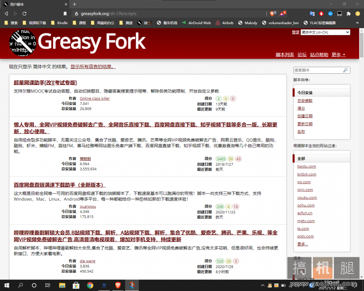Expand the 更多 navigation dropdown
The height and width of the screenshot is (291, 364).
click(x=338, y=55)
